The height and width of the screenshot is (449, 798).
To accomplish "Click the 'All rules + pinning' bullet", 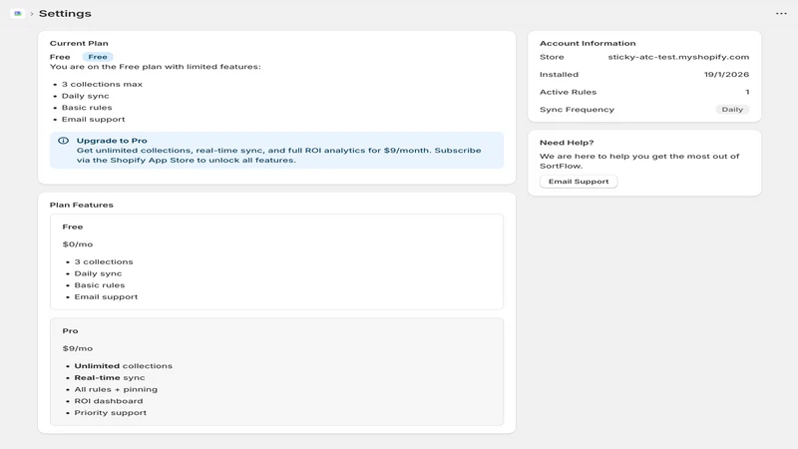I will click(x=116, y=389).
